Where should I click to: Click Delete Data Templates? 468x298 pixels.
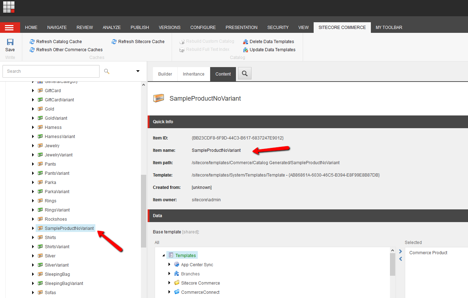click(268, 42)
